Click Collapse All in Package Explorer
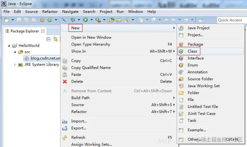 pos(49,39)
